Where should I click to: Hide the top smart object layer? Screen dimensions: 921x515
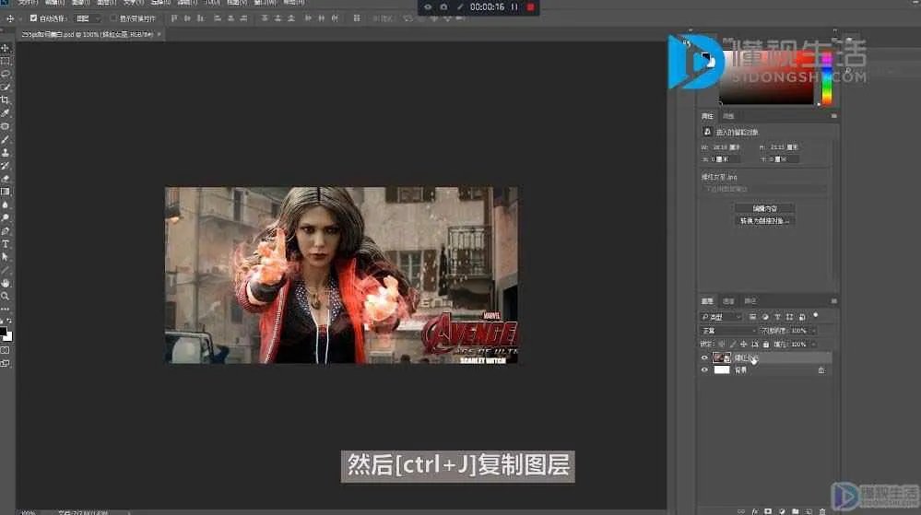pyautogui.click(x=705, y=357)
